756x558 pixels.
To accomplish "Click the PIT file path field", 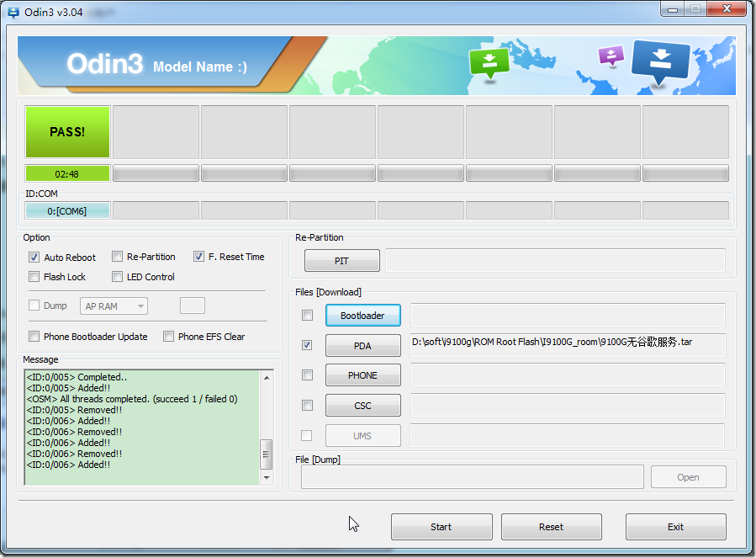I will [x=555, y=261].
